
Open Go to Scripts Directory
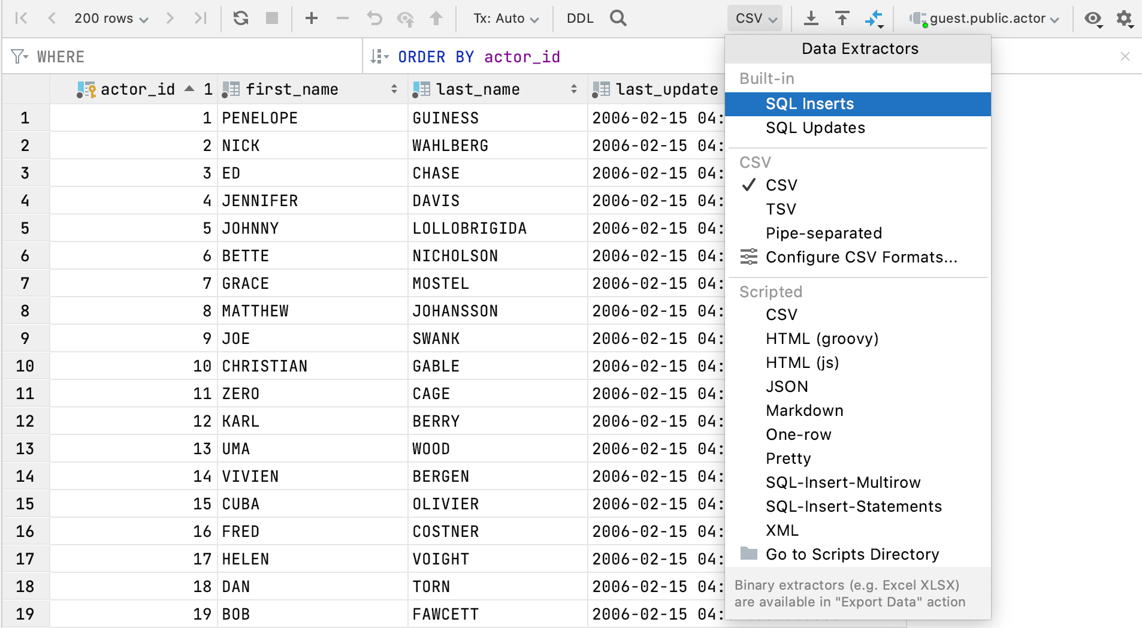(853, 554)
